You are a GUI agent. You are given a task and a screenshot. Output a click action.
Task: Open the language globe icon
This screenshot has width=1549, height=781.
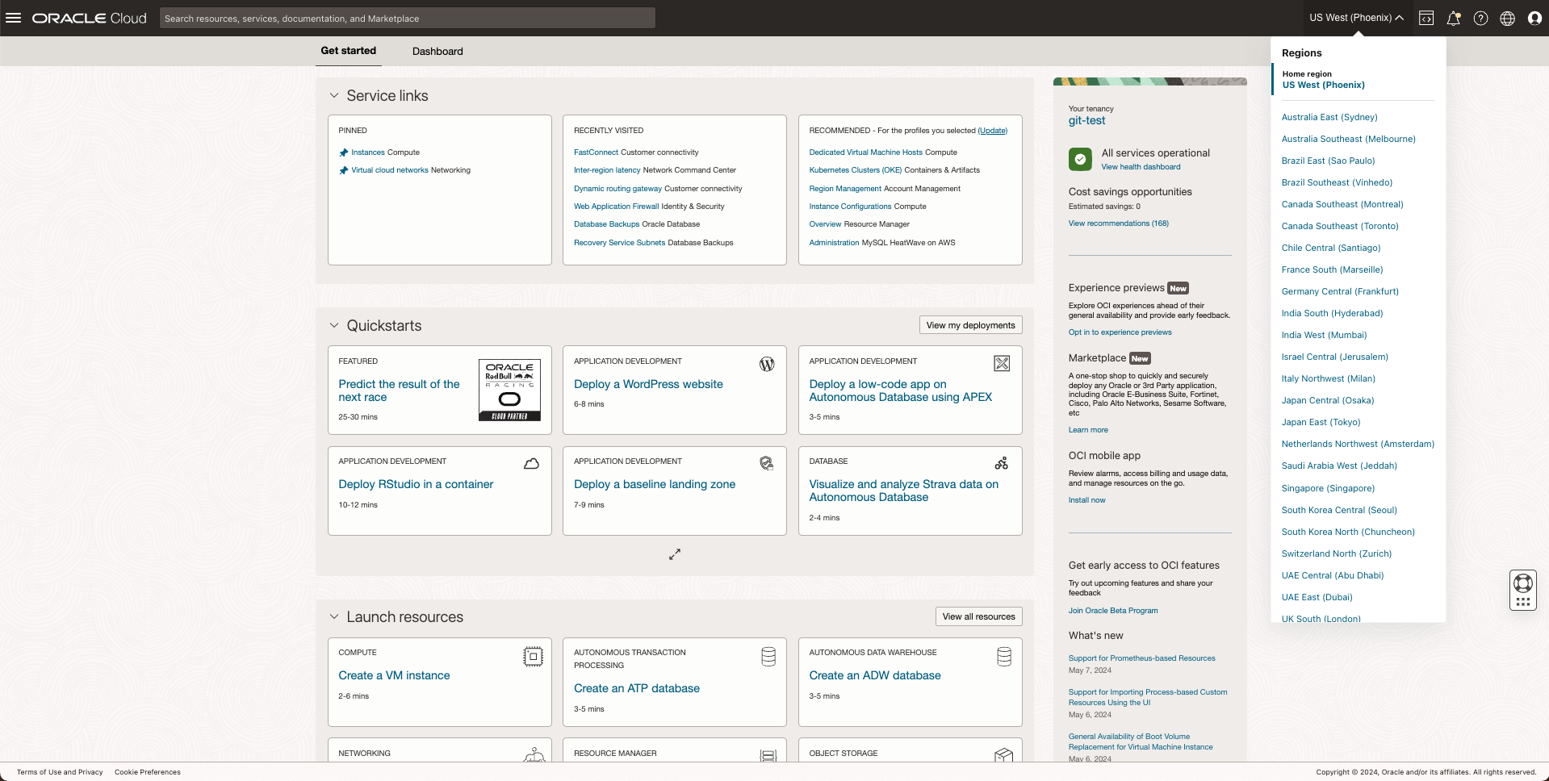(x=1507, y=19)
